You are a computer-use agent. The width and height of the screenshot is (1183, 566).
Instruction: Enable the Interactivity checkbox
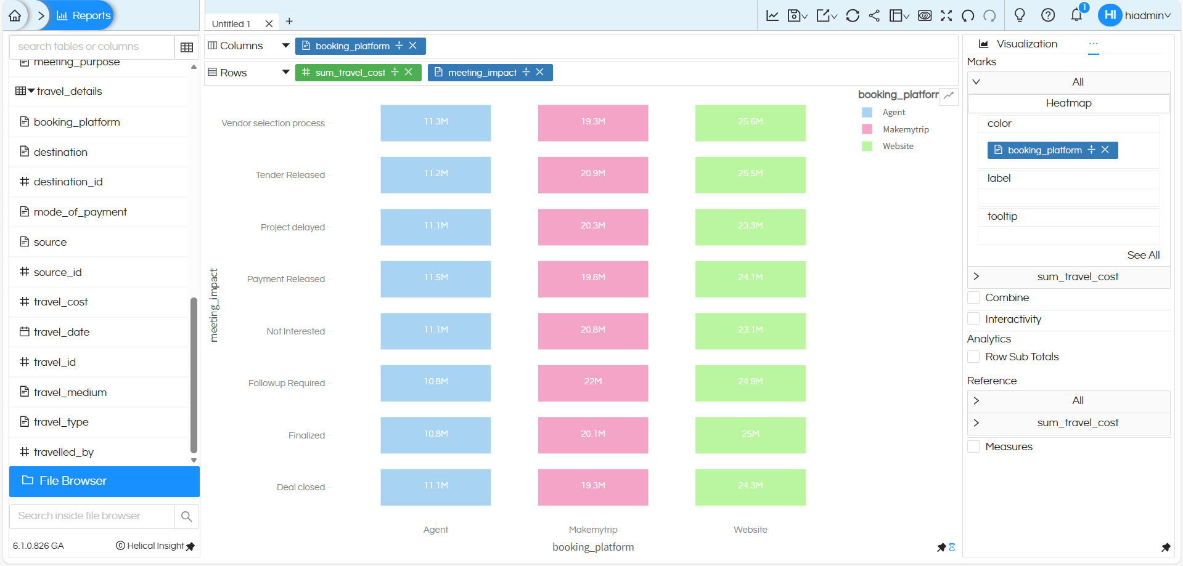pyautogui.click(x=974, y=318)
